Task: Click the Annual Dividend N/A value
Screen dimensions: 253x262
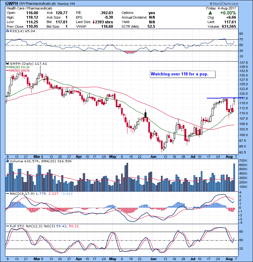Action: pos(152,17)
